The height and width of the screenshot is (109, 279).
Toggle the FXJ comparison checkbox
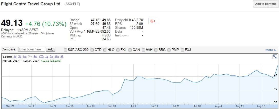[182, 50]
